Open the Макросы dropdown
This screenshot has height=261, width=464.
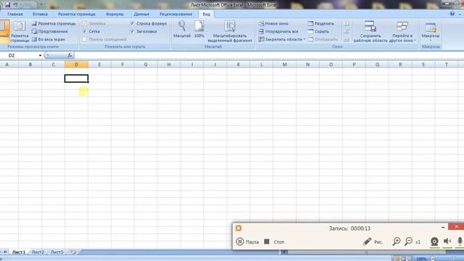(431, 31)
